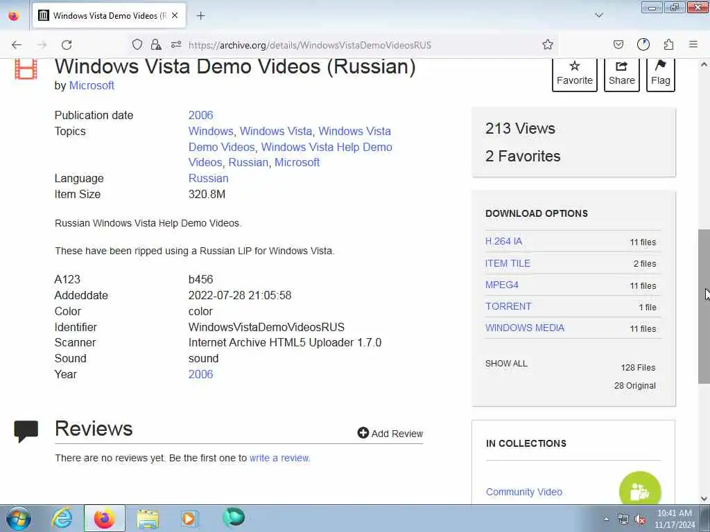Click the green Community Video collection icon
Image resolution: width=710 pixels, height=532 pixels.
tap(640, 490)
